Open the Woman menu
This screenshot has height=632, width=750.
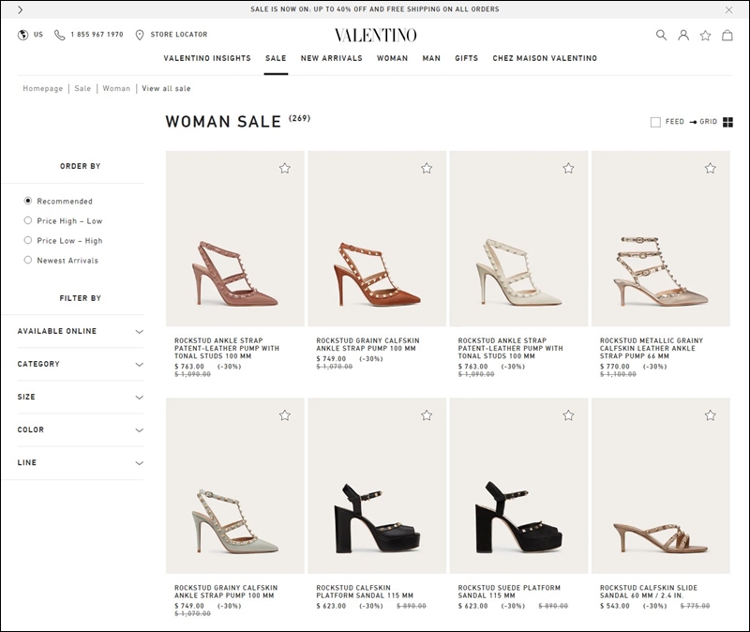(392, 58)
